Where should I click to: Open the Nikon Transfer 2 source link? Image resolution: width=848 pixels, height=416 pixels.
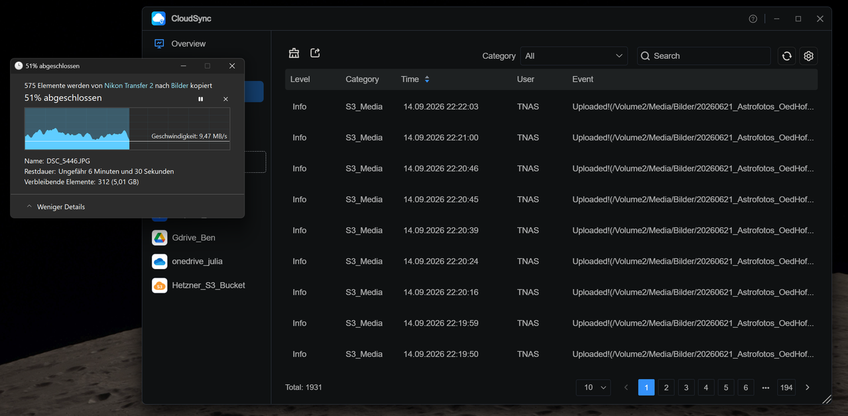coord(129,85)
